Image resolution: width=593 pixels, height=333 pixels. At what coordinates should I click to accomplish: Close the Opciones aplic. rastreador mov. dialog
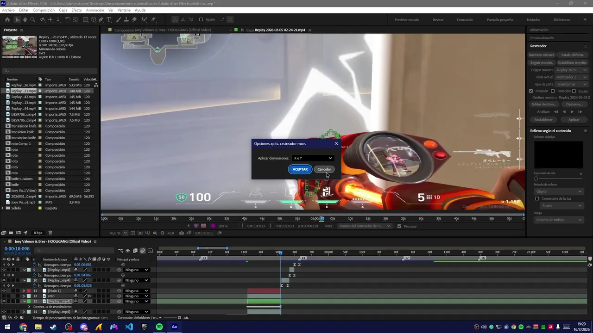pos(336,143)
